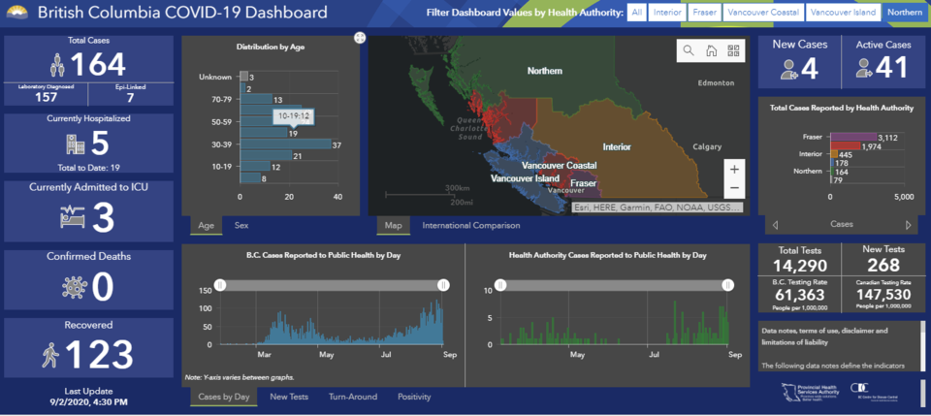The image size is (931, 416).
Task: Switch to the Sex tab
Action: (241, 226)
